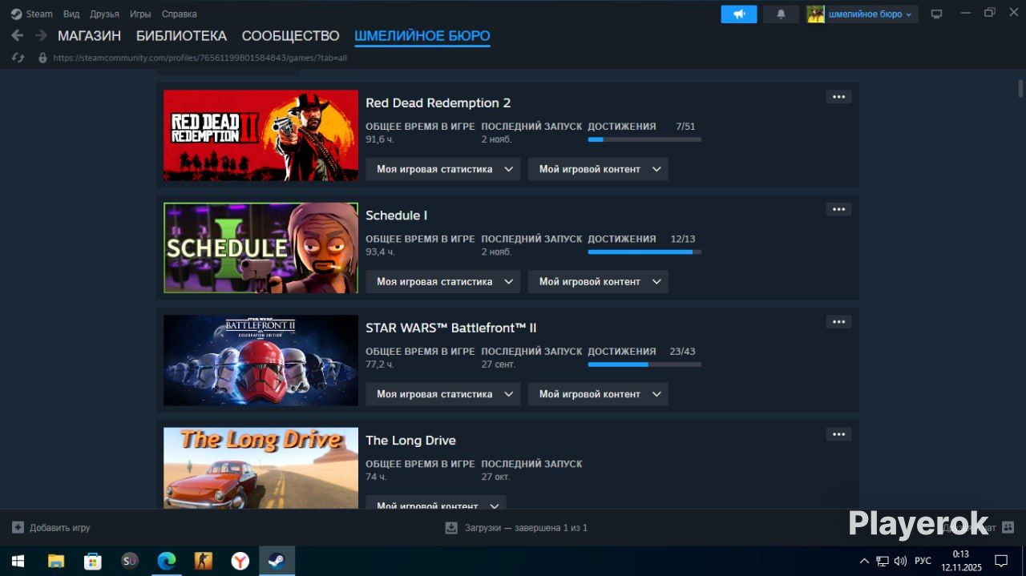Image resolution: width=1026 pixels, height=576 pixels.
Task: Open Red Dead Redemption 2 title link
Action: (x=438, y=103)
